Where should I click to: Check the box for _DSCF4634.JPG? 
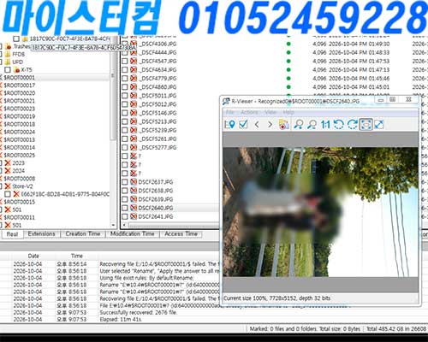pyautogui.click(x=125, y=69)
